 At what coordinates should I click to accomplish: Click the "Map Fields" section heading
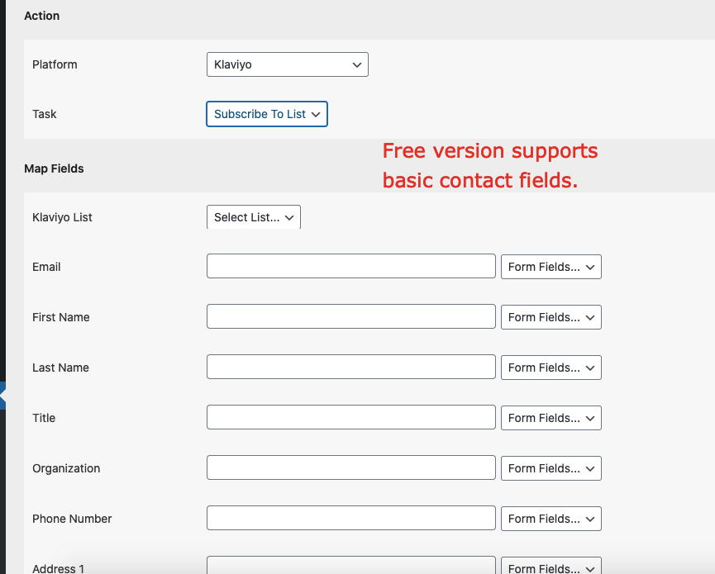(54, 169)
